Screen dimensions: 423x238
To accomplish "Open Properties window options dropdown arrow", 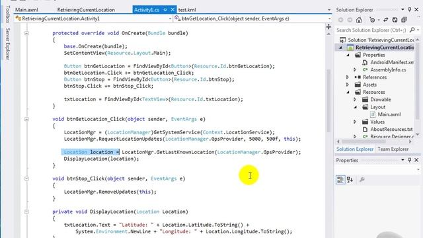I will (x=403, y=160).
